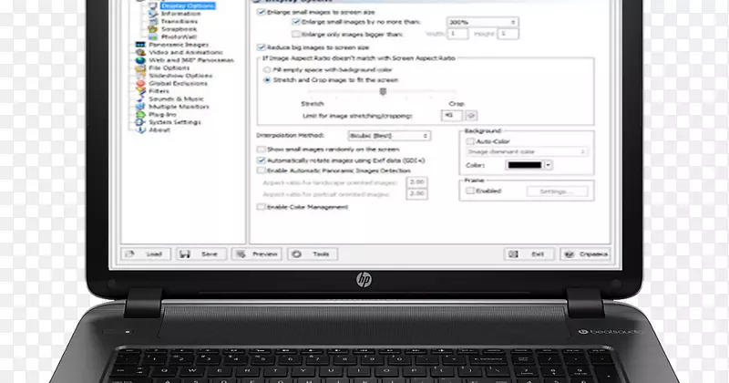Viewport: 729px width, 383px height.
Task: Open the File Options folder icon
Action: [x=140, y=68]
